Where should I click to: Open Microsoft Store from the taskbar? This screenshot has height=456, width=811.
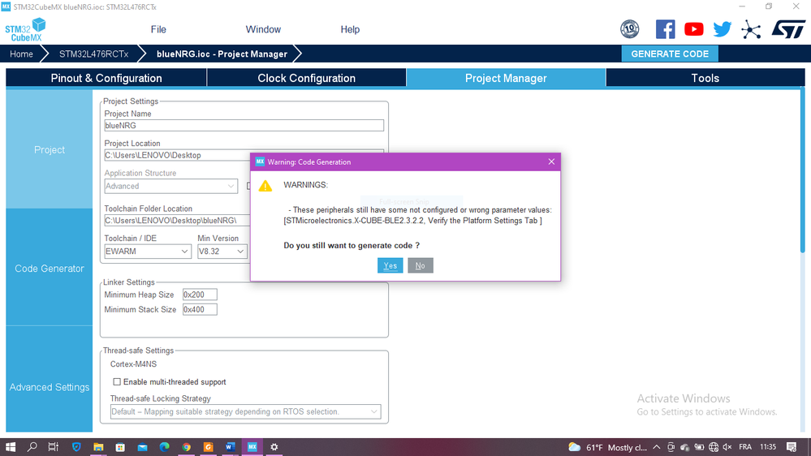point(120,447)
